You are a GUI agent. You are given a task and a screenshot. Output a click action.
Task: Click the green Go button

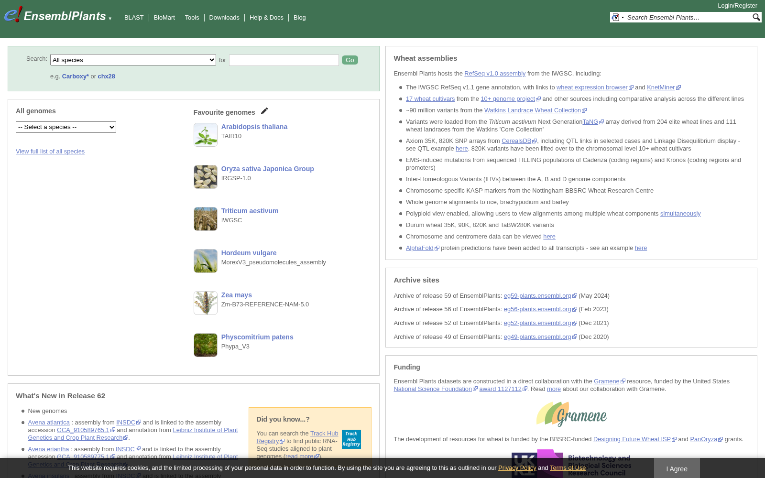pyautogui.click(x=350, y=60)
